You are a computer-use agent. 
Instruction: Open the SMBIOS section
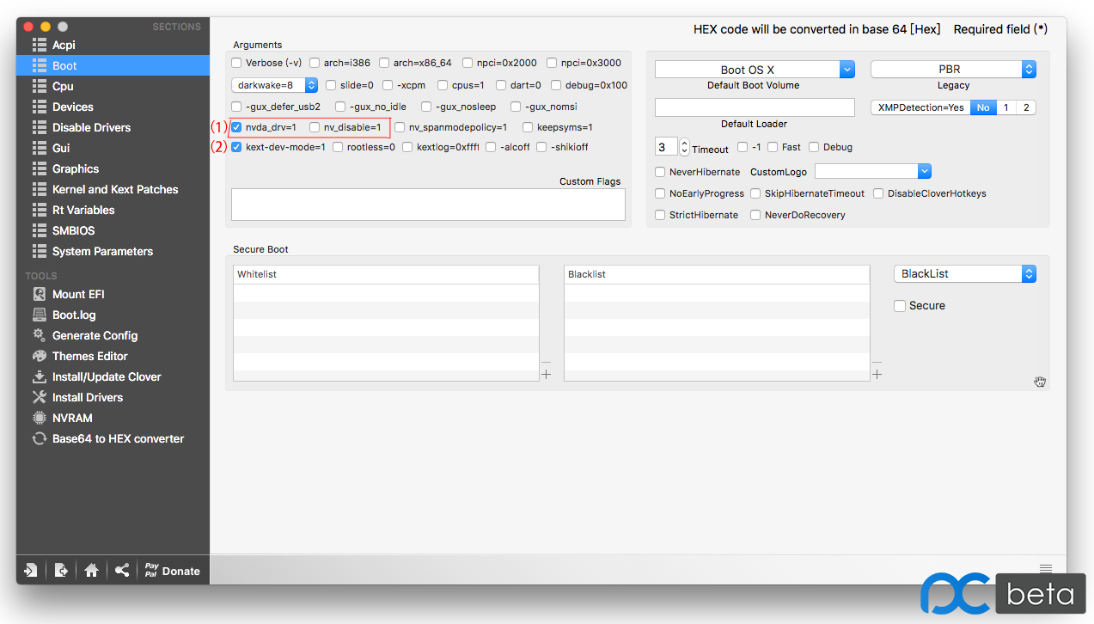113,230
